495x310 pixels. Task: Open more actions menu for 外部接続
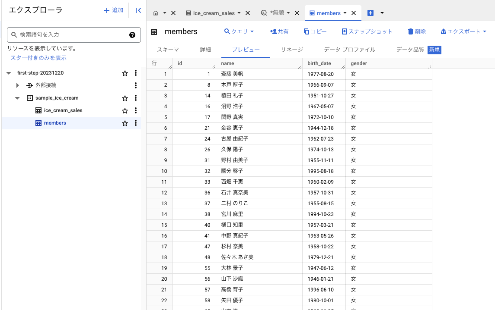(x=136, y=85)
